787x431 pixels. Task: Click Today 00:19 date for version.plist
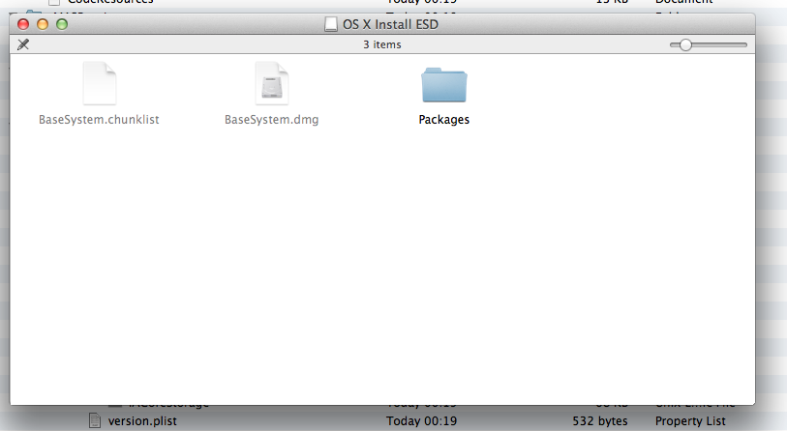click(x=422, y=421)
